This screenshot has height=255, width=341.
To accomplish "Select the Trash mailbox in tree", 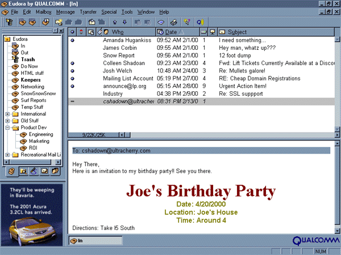I will coord(28,59).
